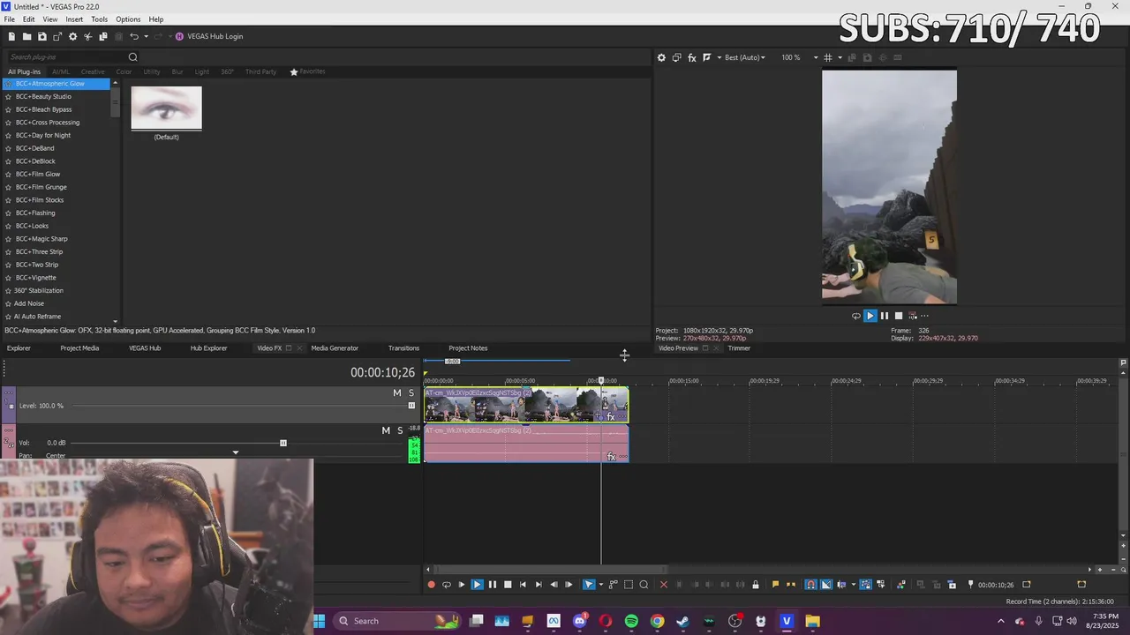Image resolution: width=1130 pixels, height=635 pixels.
Task: Pause playback under video preview
Action: [885, 316]
